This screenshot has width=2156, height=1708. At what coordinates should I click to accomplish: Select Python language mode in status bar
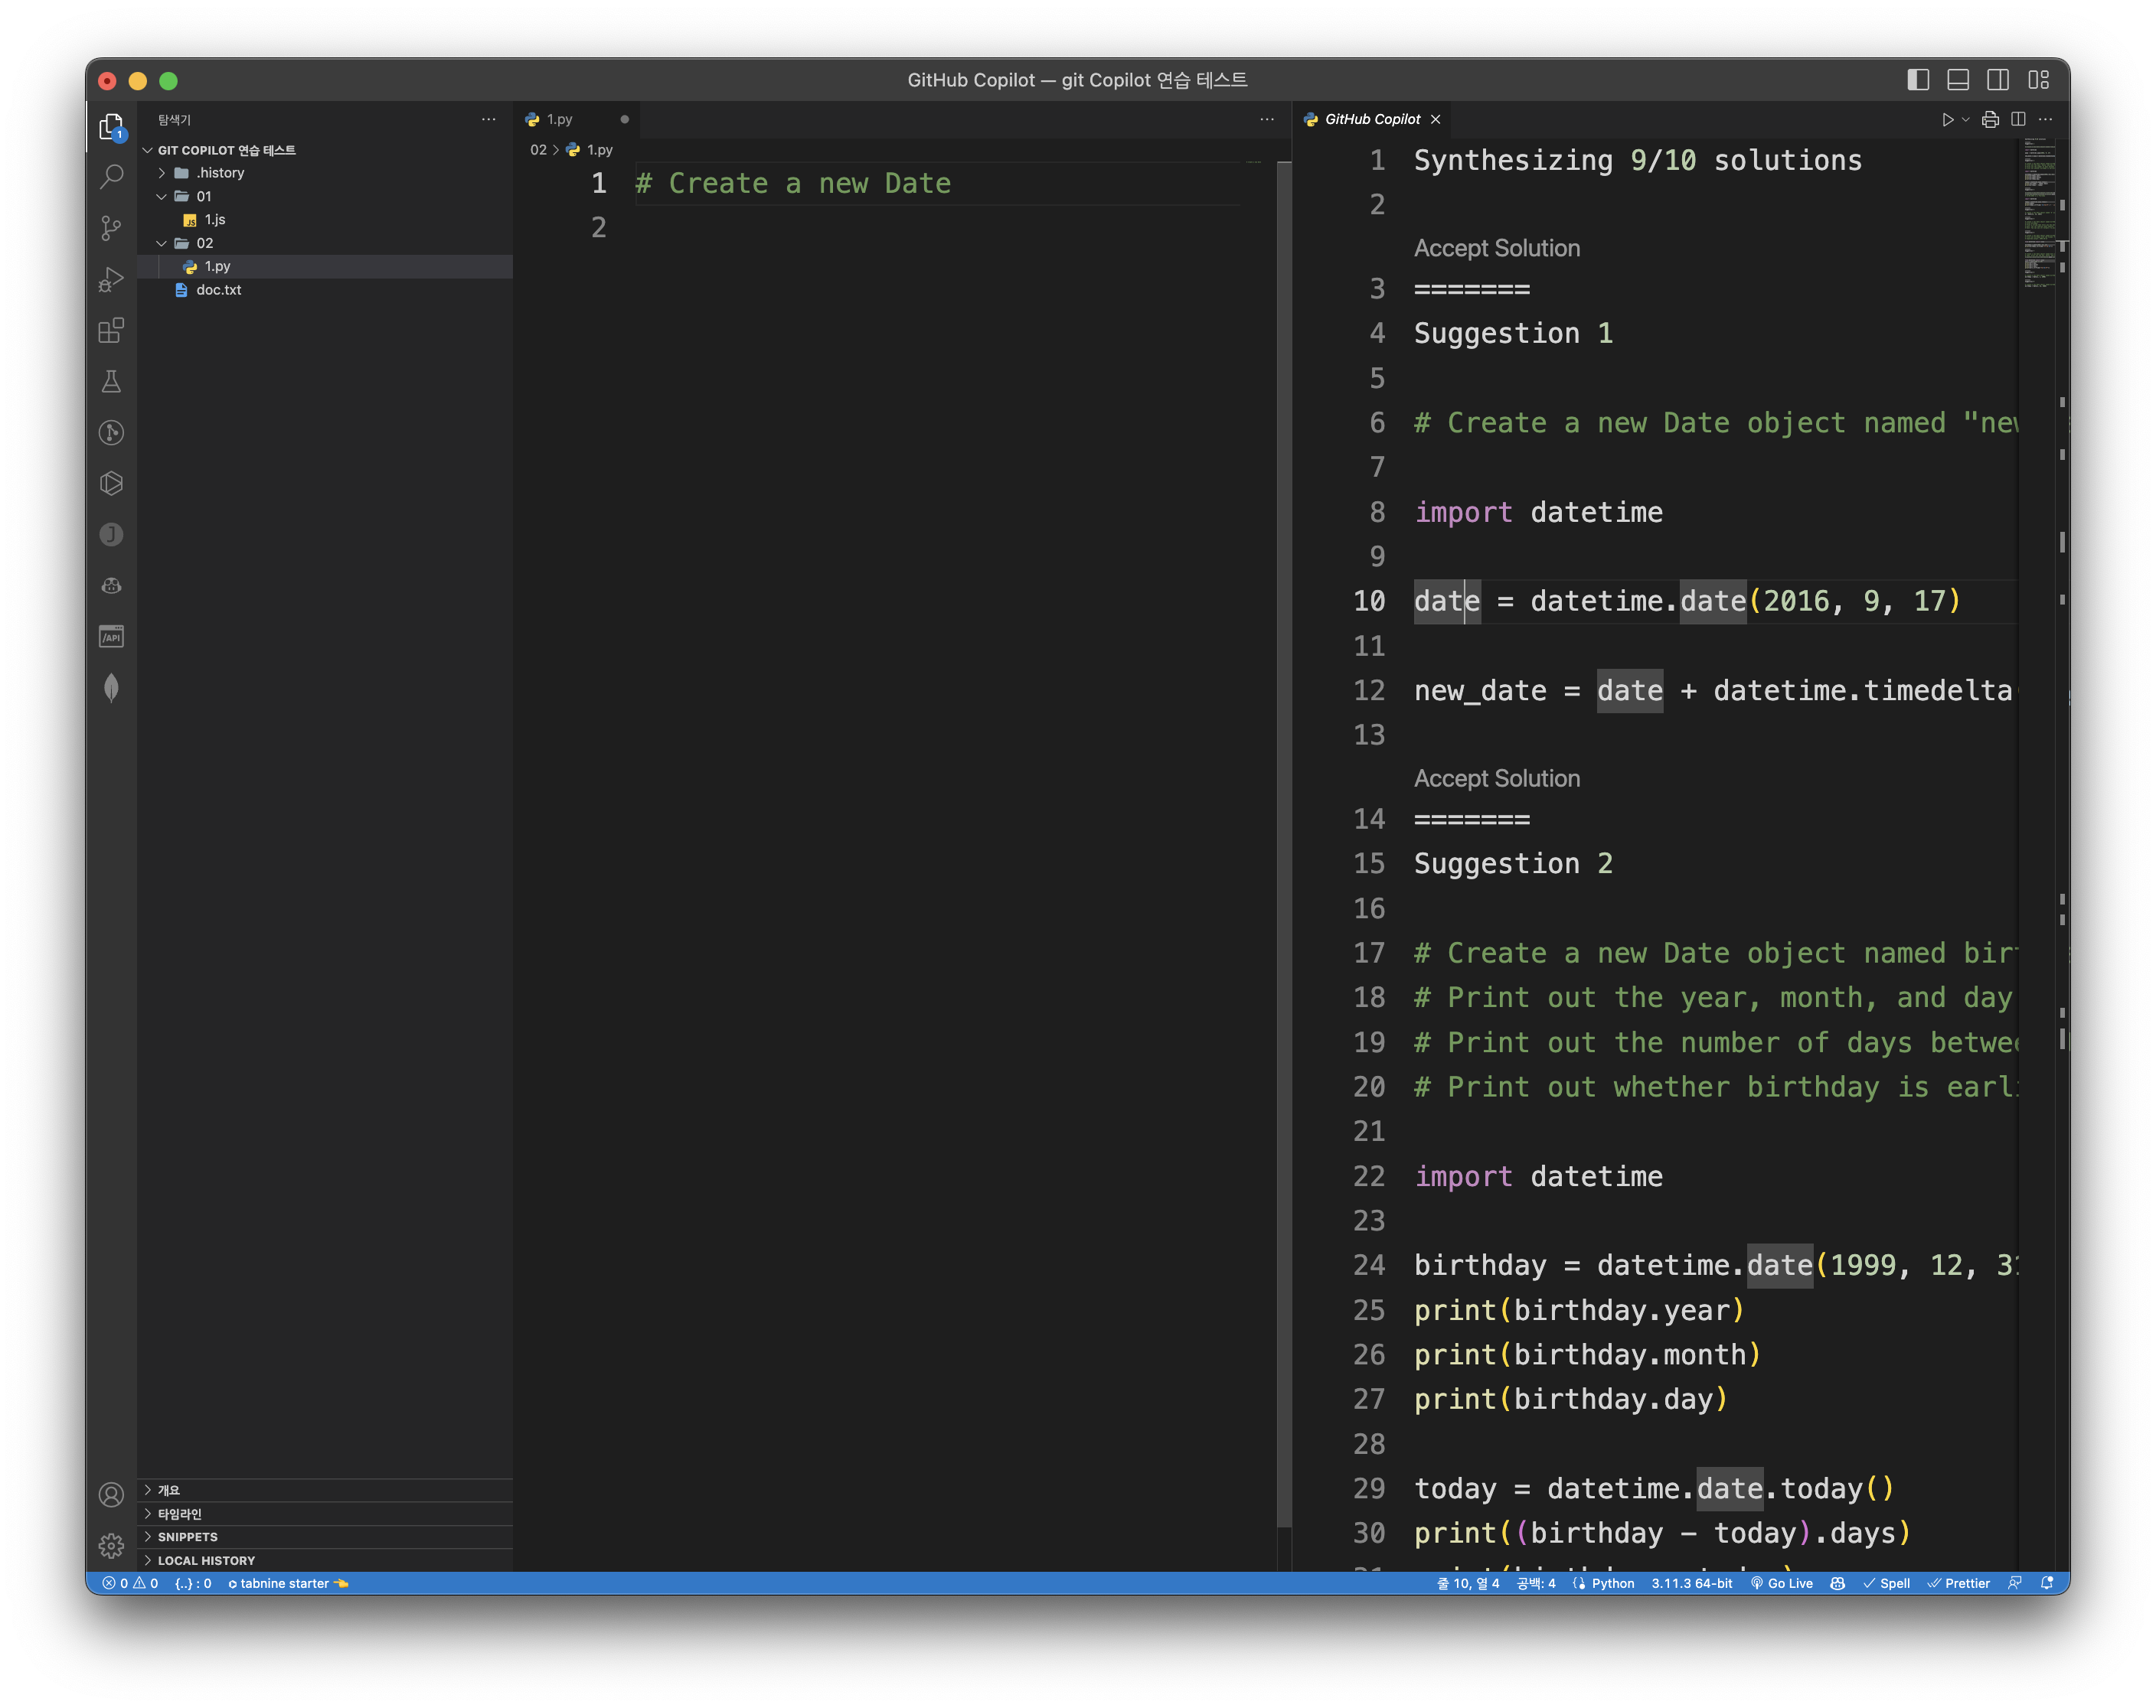pyautogui.click(x=1612, y=1583)
